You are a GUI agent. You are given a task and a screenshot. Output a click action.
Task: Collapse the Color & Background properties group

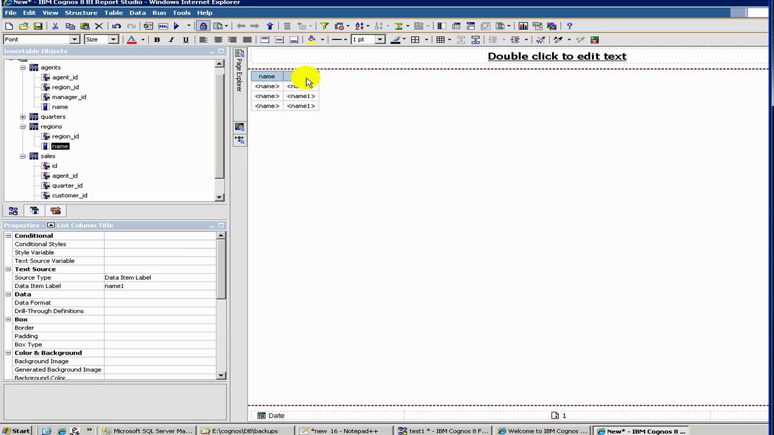[8, 353]
